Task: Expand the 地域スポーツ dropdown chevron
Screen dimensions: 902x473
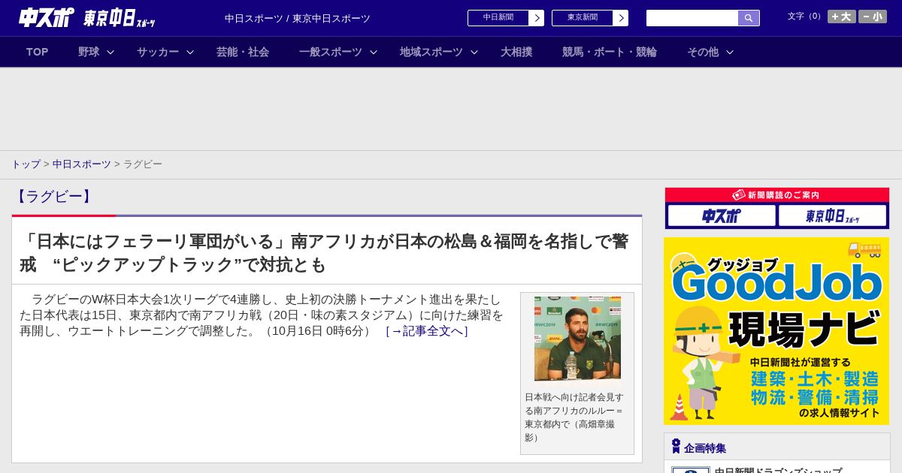Action: (x=474, y=52)
